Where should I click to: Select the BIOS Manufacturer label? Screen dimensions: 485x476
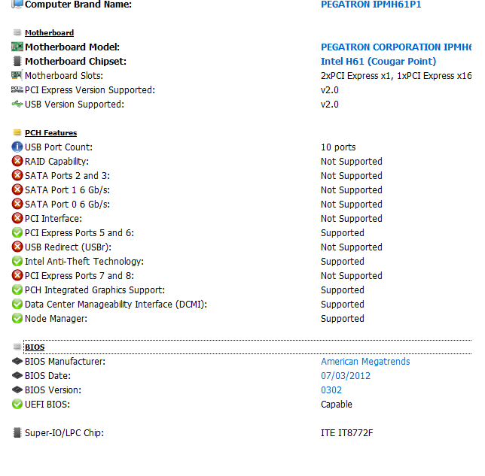coord(65,362)
